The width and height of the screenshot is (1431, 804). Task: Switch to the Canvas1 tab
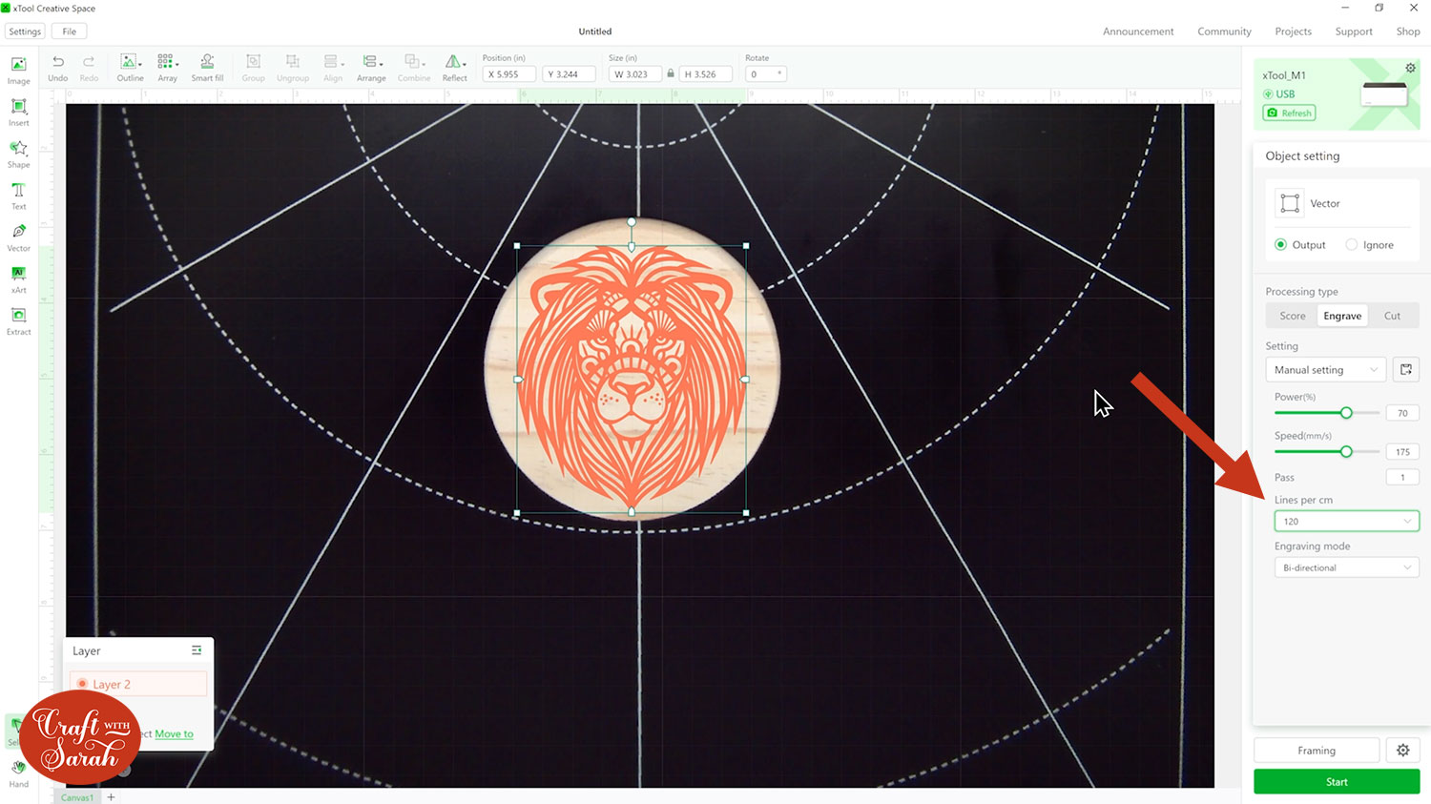tap(77, 797)
